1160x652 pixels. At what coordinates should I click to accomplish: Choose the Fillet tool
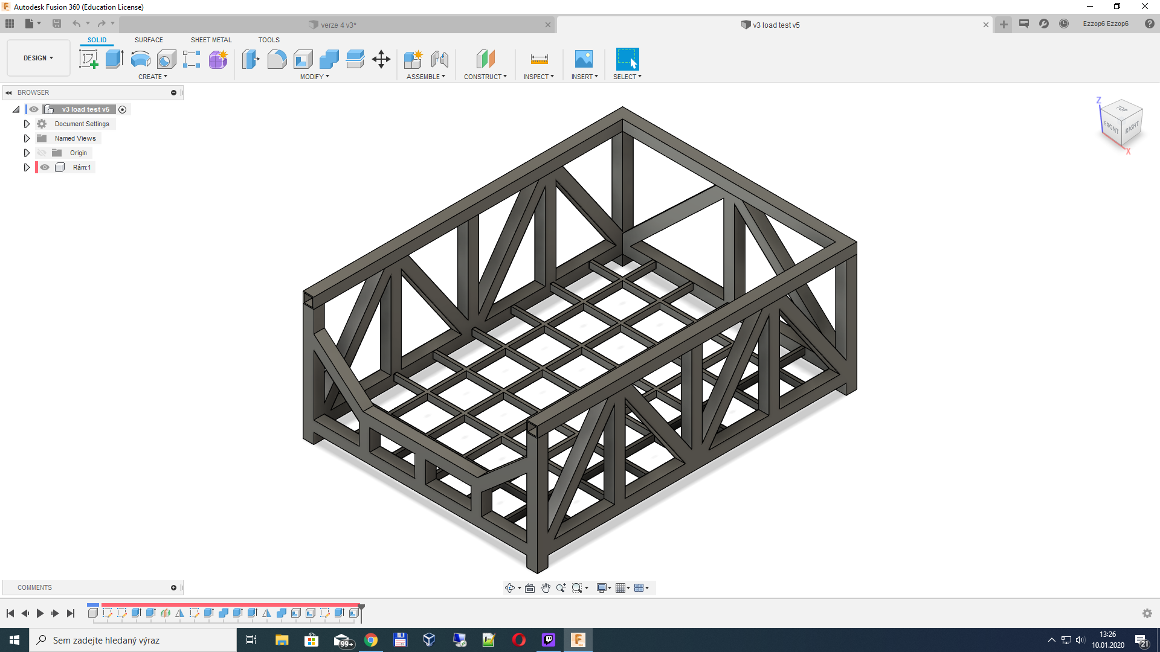(277, 59)
